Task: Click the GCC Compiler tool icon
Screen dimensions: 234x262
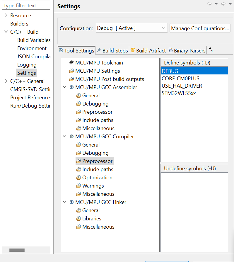Action: 71,136
